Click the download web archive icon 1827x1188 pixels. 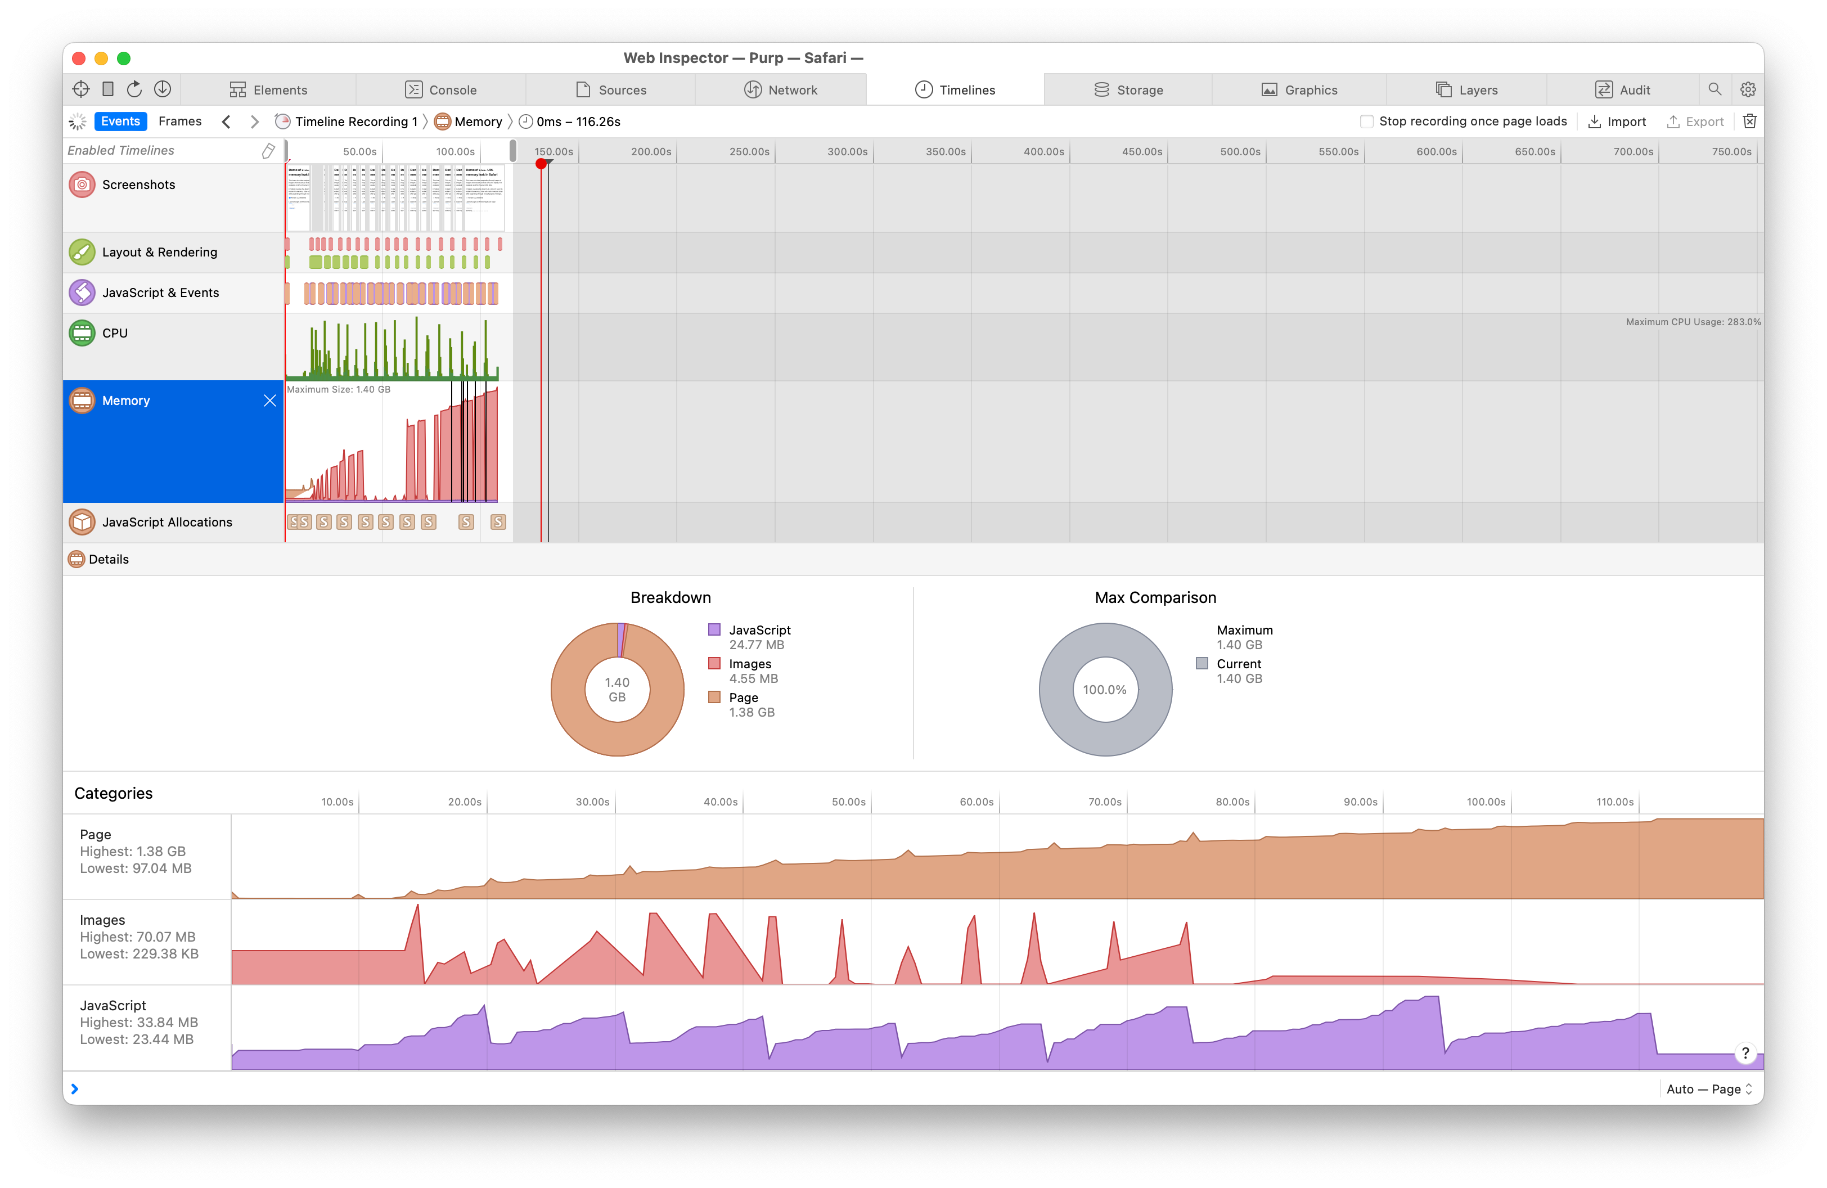(162, 89)
